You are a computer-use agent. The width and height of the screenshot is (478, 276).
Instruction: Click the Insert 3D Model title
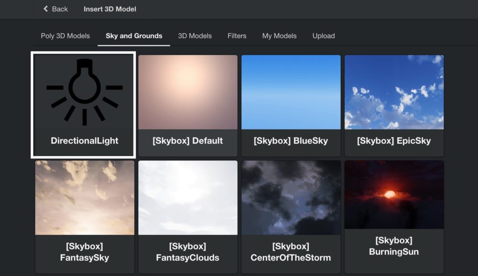(110, 9)
